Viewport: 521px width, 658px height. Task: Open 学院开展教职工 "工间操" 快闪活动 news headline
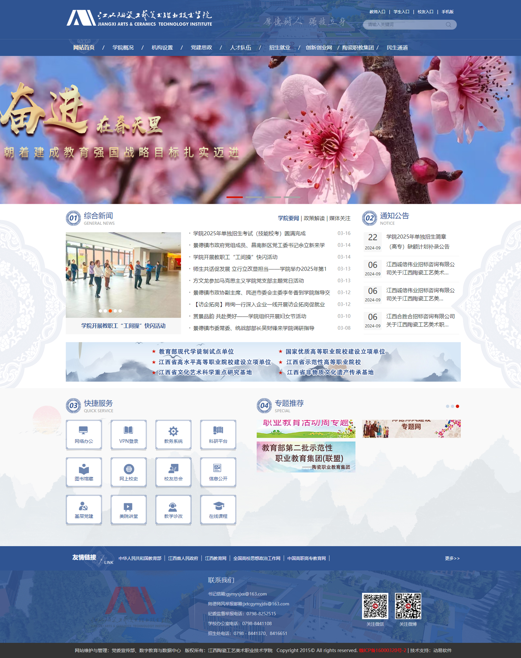(235, 257)
